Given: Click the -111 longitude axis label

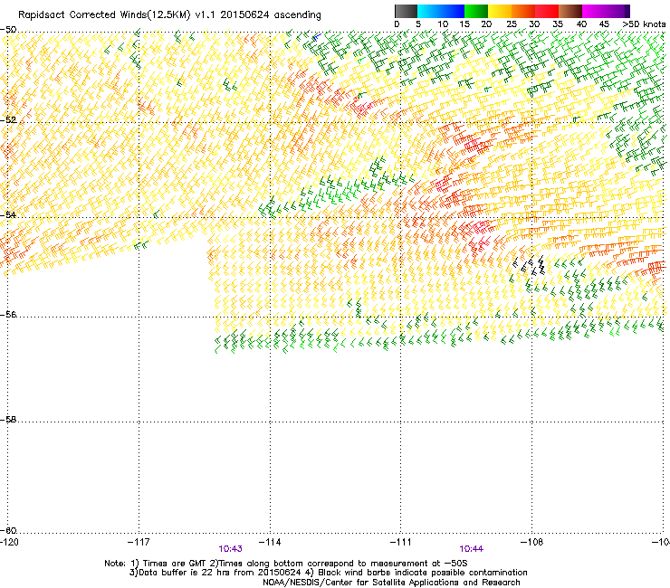Looking at the screenshot, I should pyautogui.click(x=401, y=542).
